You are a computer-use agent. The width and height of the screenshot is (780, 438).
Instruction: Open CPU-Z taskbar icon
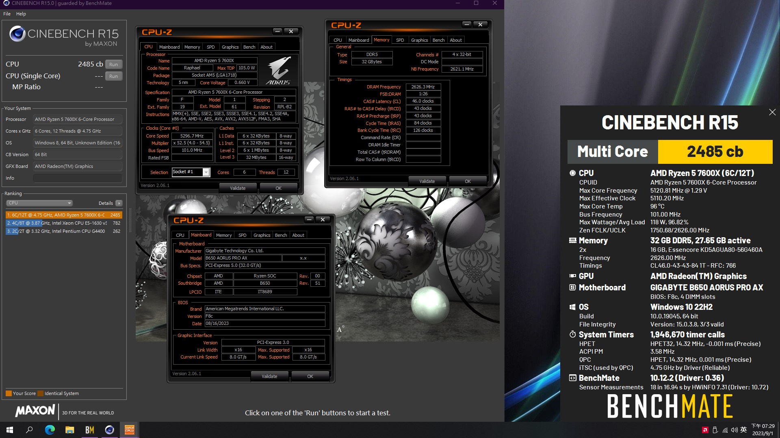coord(129,430)
